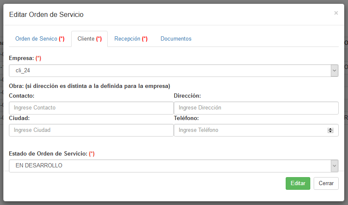348x205 pixels.
Task: Click the Editar Orden de Servicio title
Action: [x=46, y=15]
